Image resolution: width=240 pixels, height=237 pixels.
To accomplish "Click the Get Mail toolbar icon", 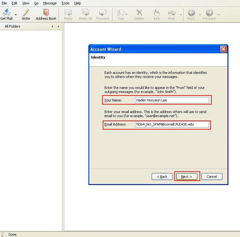I will click(6, 13).
